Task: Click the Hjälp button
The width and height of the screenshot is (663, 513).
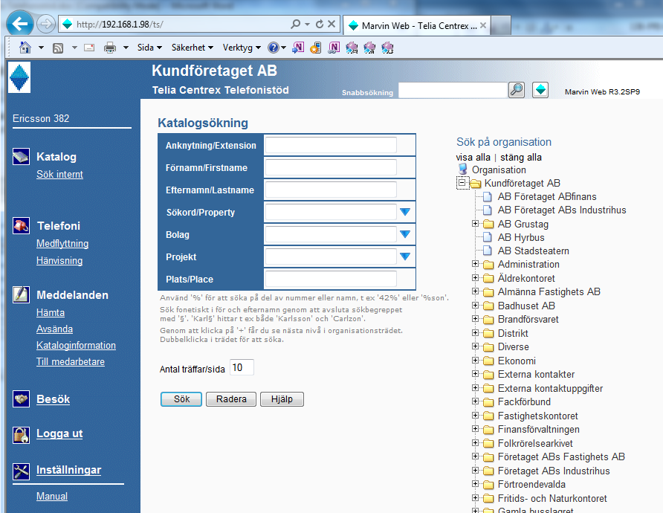Action: click(282, 399)
